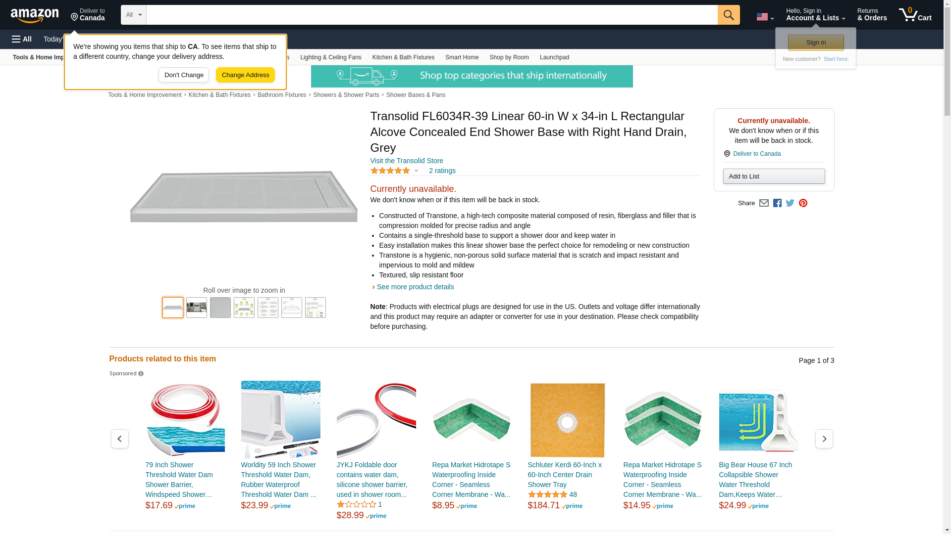Visit the Transolid Store link
951x534 pixels.
pos(407,161)
